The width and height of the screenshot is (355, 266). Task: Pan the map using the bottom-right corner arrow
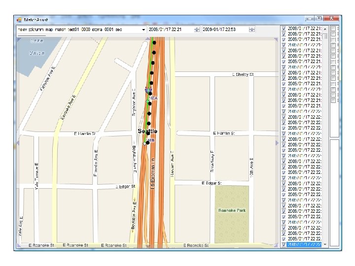pos(276,245)
